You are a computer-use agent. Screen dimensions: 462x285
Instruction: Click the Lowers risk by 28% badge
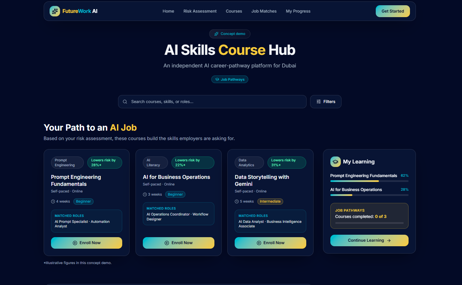tap(105, 163)
